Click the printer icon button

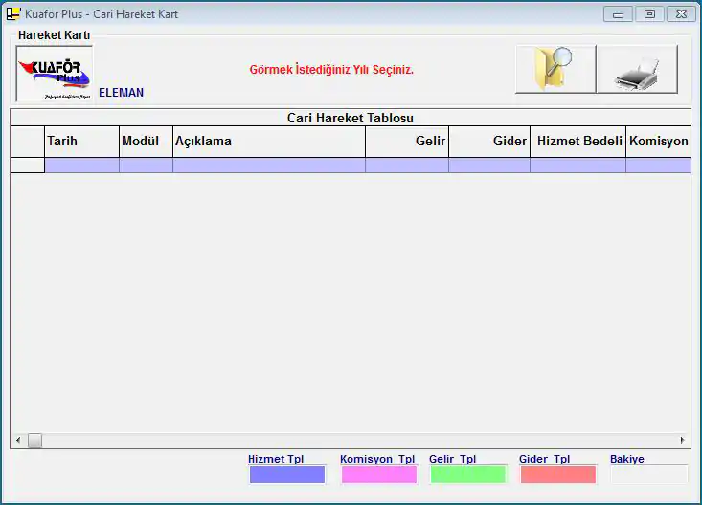[637, 69]
